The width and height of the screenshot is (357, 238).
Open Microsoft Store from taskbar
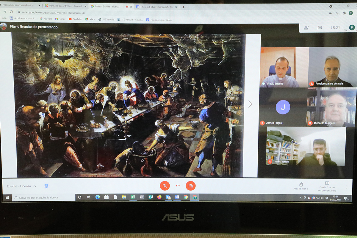click(106, 197)
